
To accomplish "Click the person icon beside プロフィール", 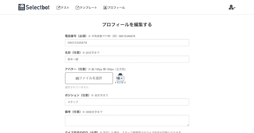I will tap(105, 8).
